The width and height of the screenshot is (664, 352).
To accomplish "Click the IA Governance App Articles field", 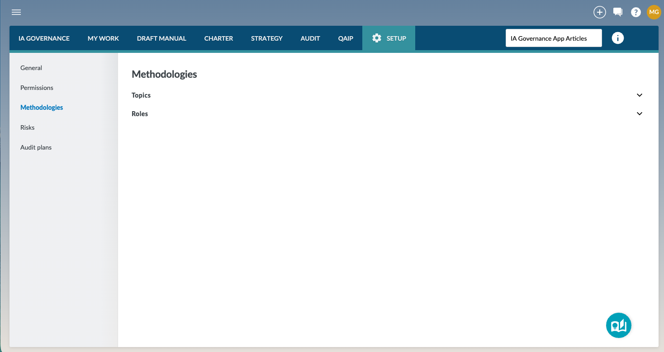I will tap(553, 38).
